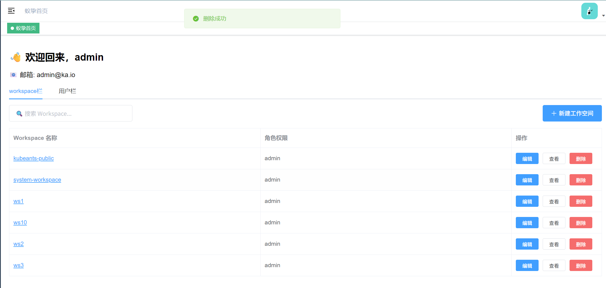
Task: Click the search magnifier icon
Action: tap(19, 114)
